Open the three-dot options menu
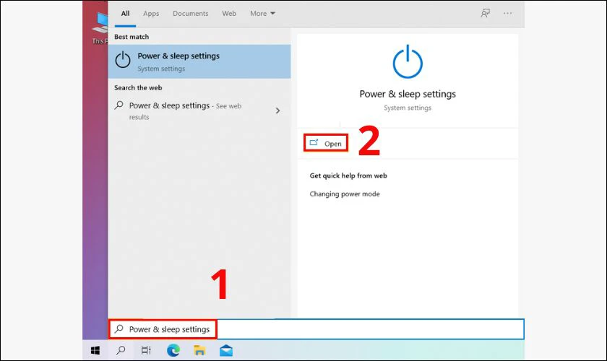607x361 pixels. (507, 14)
